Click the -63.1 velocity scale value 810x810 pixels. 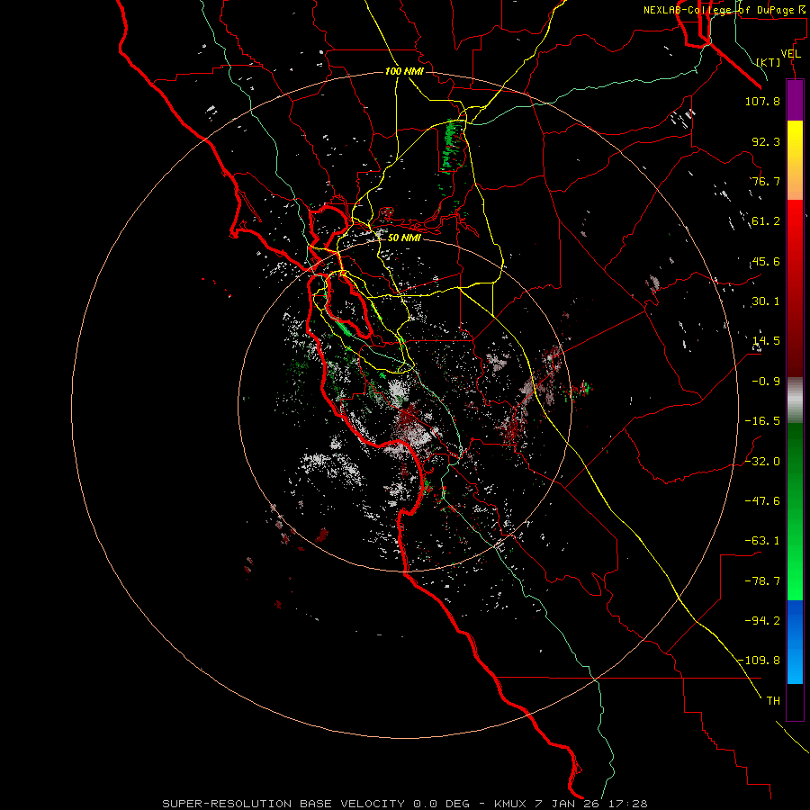[762, 541]
